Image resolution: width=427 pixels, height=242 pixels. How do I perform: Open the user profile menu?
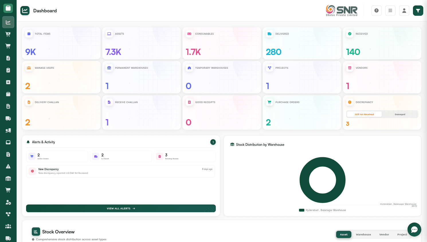click(404, 11)
